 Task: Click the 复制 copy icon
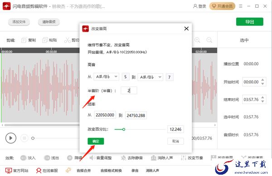click(24, 40)
